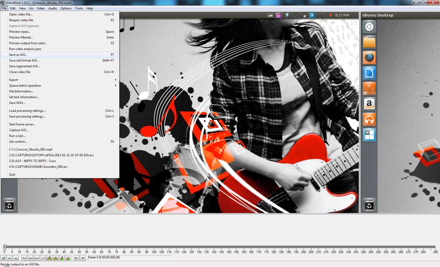The image size is (440, 267).
Task: Go to the next key frame
Action: (x=56, y=258)
